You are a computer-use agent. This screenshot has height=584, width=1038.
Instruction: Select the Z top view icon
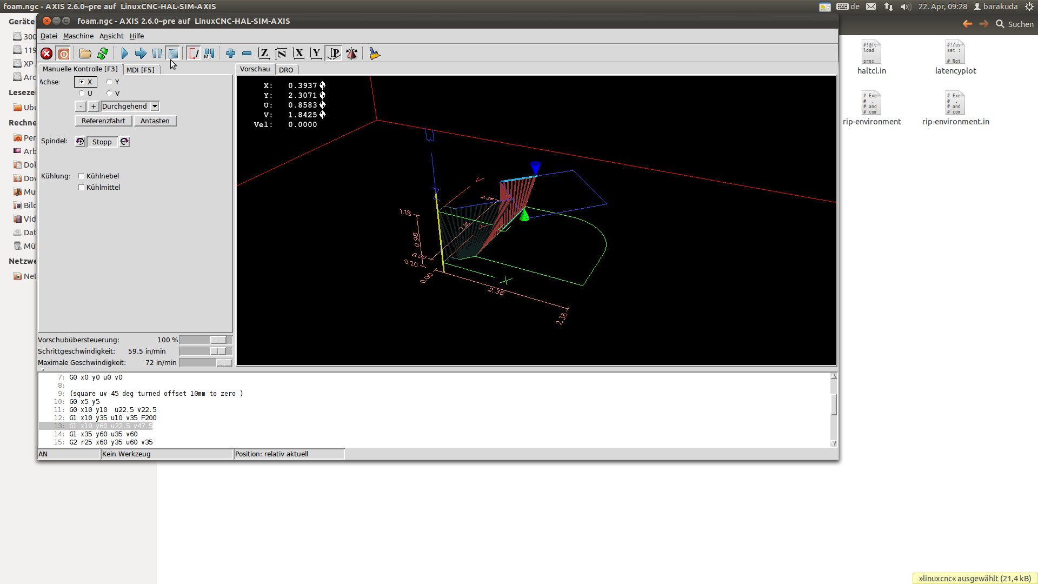point(263,54)
